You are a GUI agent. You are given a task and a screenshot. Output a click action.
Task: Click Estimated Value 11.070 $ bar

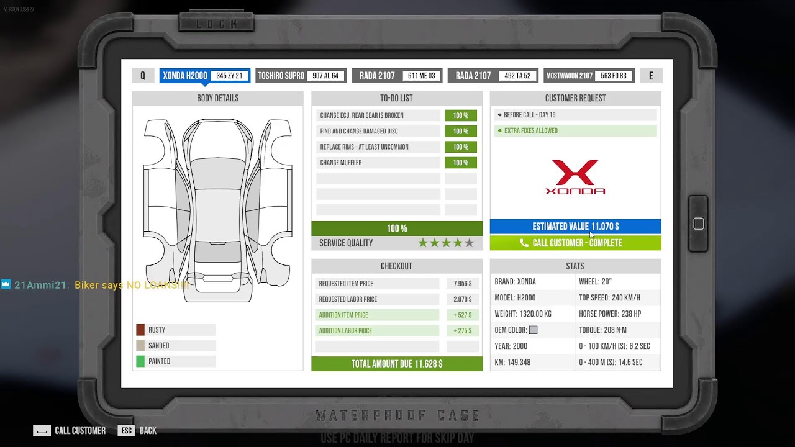(575, 227)
